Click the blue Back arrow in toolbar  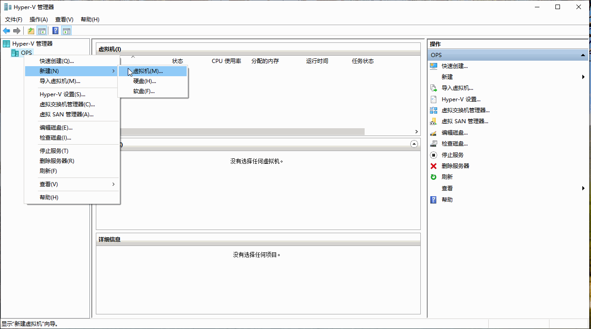pyautogui.click(x=6, y=31)
